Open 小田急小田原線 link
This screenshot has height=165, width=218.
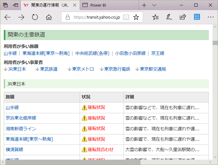tap(130, 53)
